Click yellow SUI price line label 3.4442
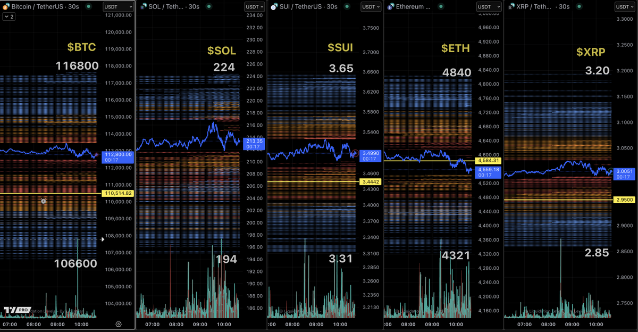The width and height of the screenshot is (638, 332). tap(371, 181)
